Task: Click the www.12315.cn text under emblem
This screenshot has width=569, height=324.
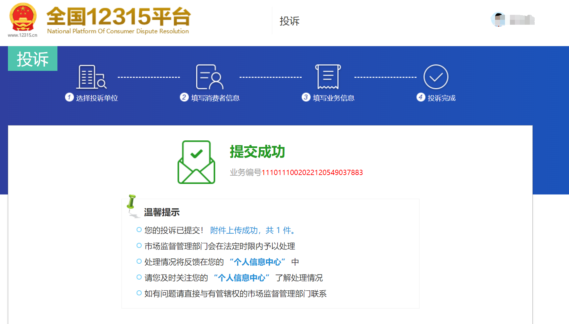Action: [x=22, y=35]
